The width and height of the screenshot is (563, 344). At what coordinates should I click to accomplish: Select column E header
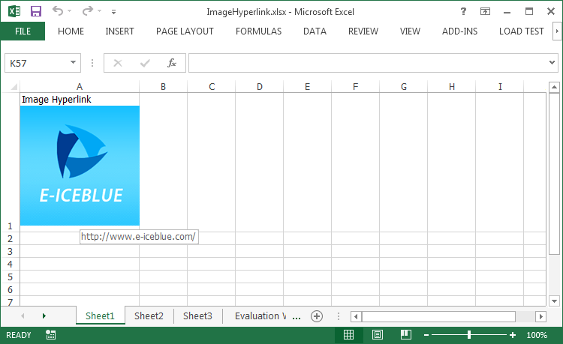coord(307,87)
